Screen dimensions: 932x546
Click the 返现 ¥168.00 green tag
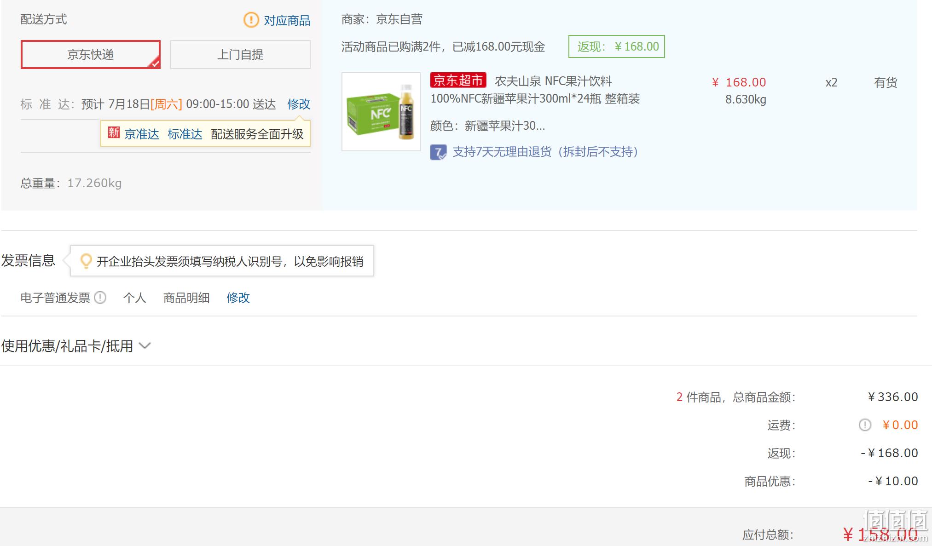point(617,46)
